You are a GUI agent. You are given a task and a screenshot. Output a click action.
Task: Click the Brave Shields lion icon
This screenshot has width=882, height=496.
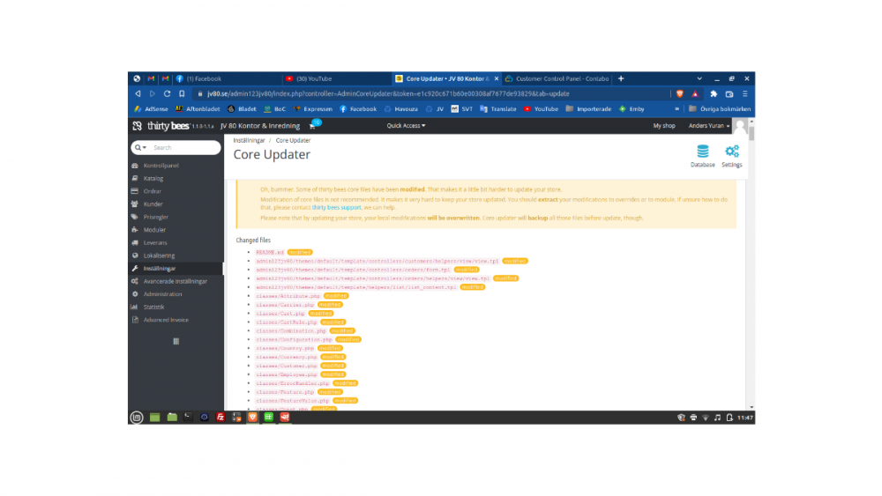click(681, 93)
